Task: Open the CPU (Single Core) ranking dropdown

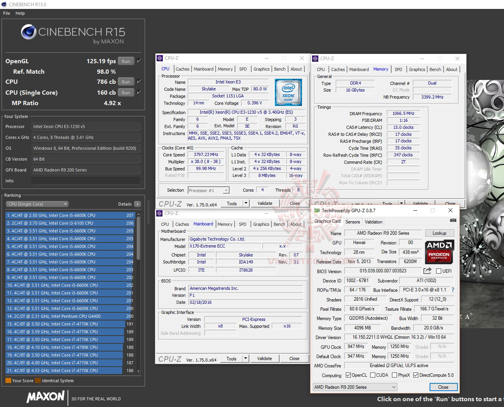Action: pos(37,204)
